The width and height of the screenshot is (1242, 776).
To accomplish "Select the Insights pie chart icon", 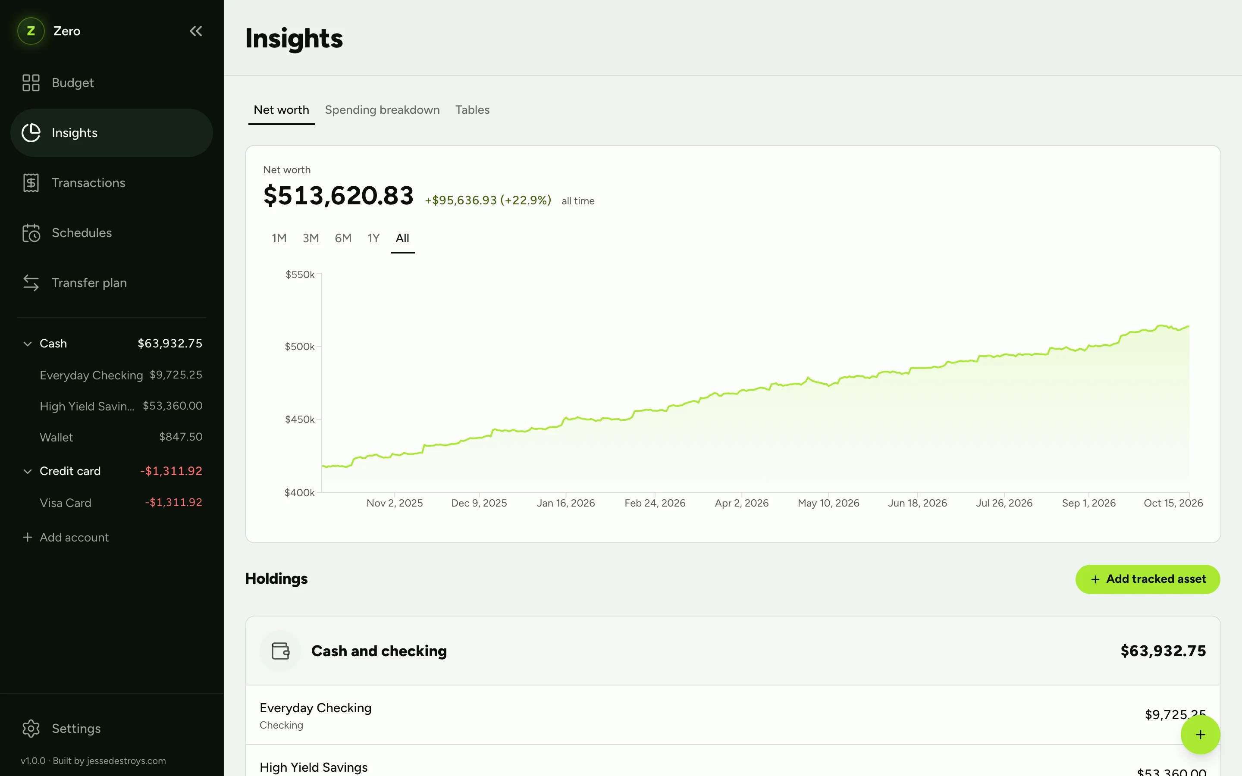I will [31, 132].
